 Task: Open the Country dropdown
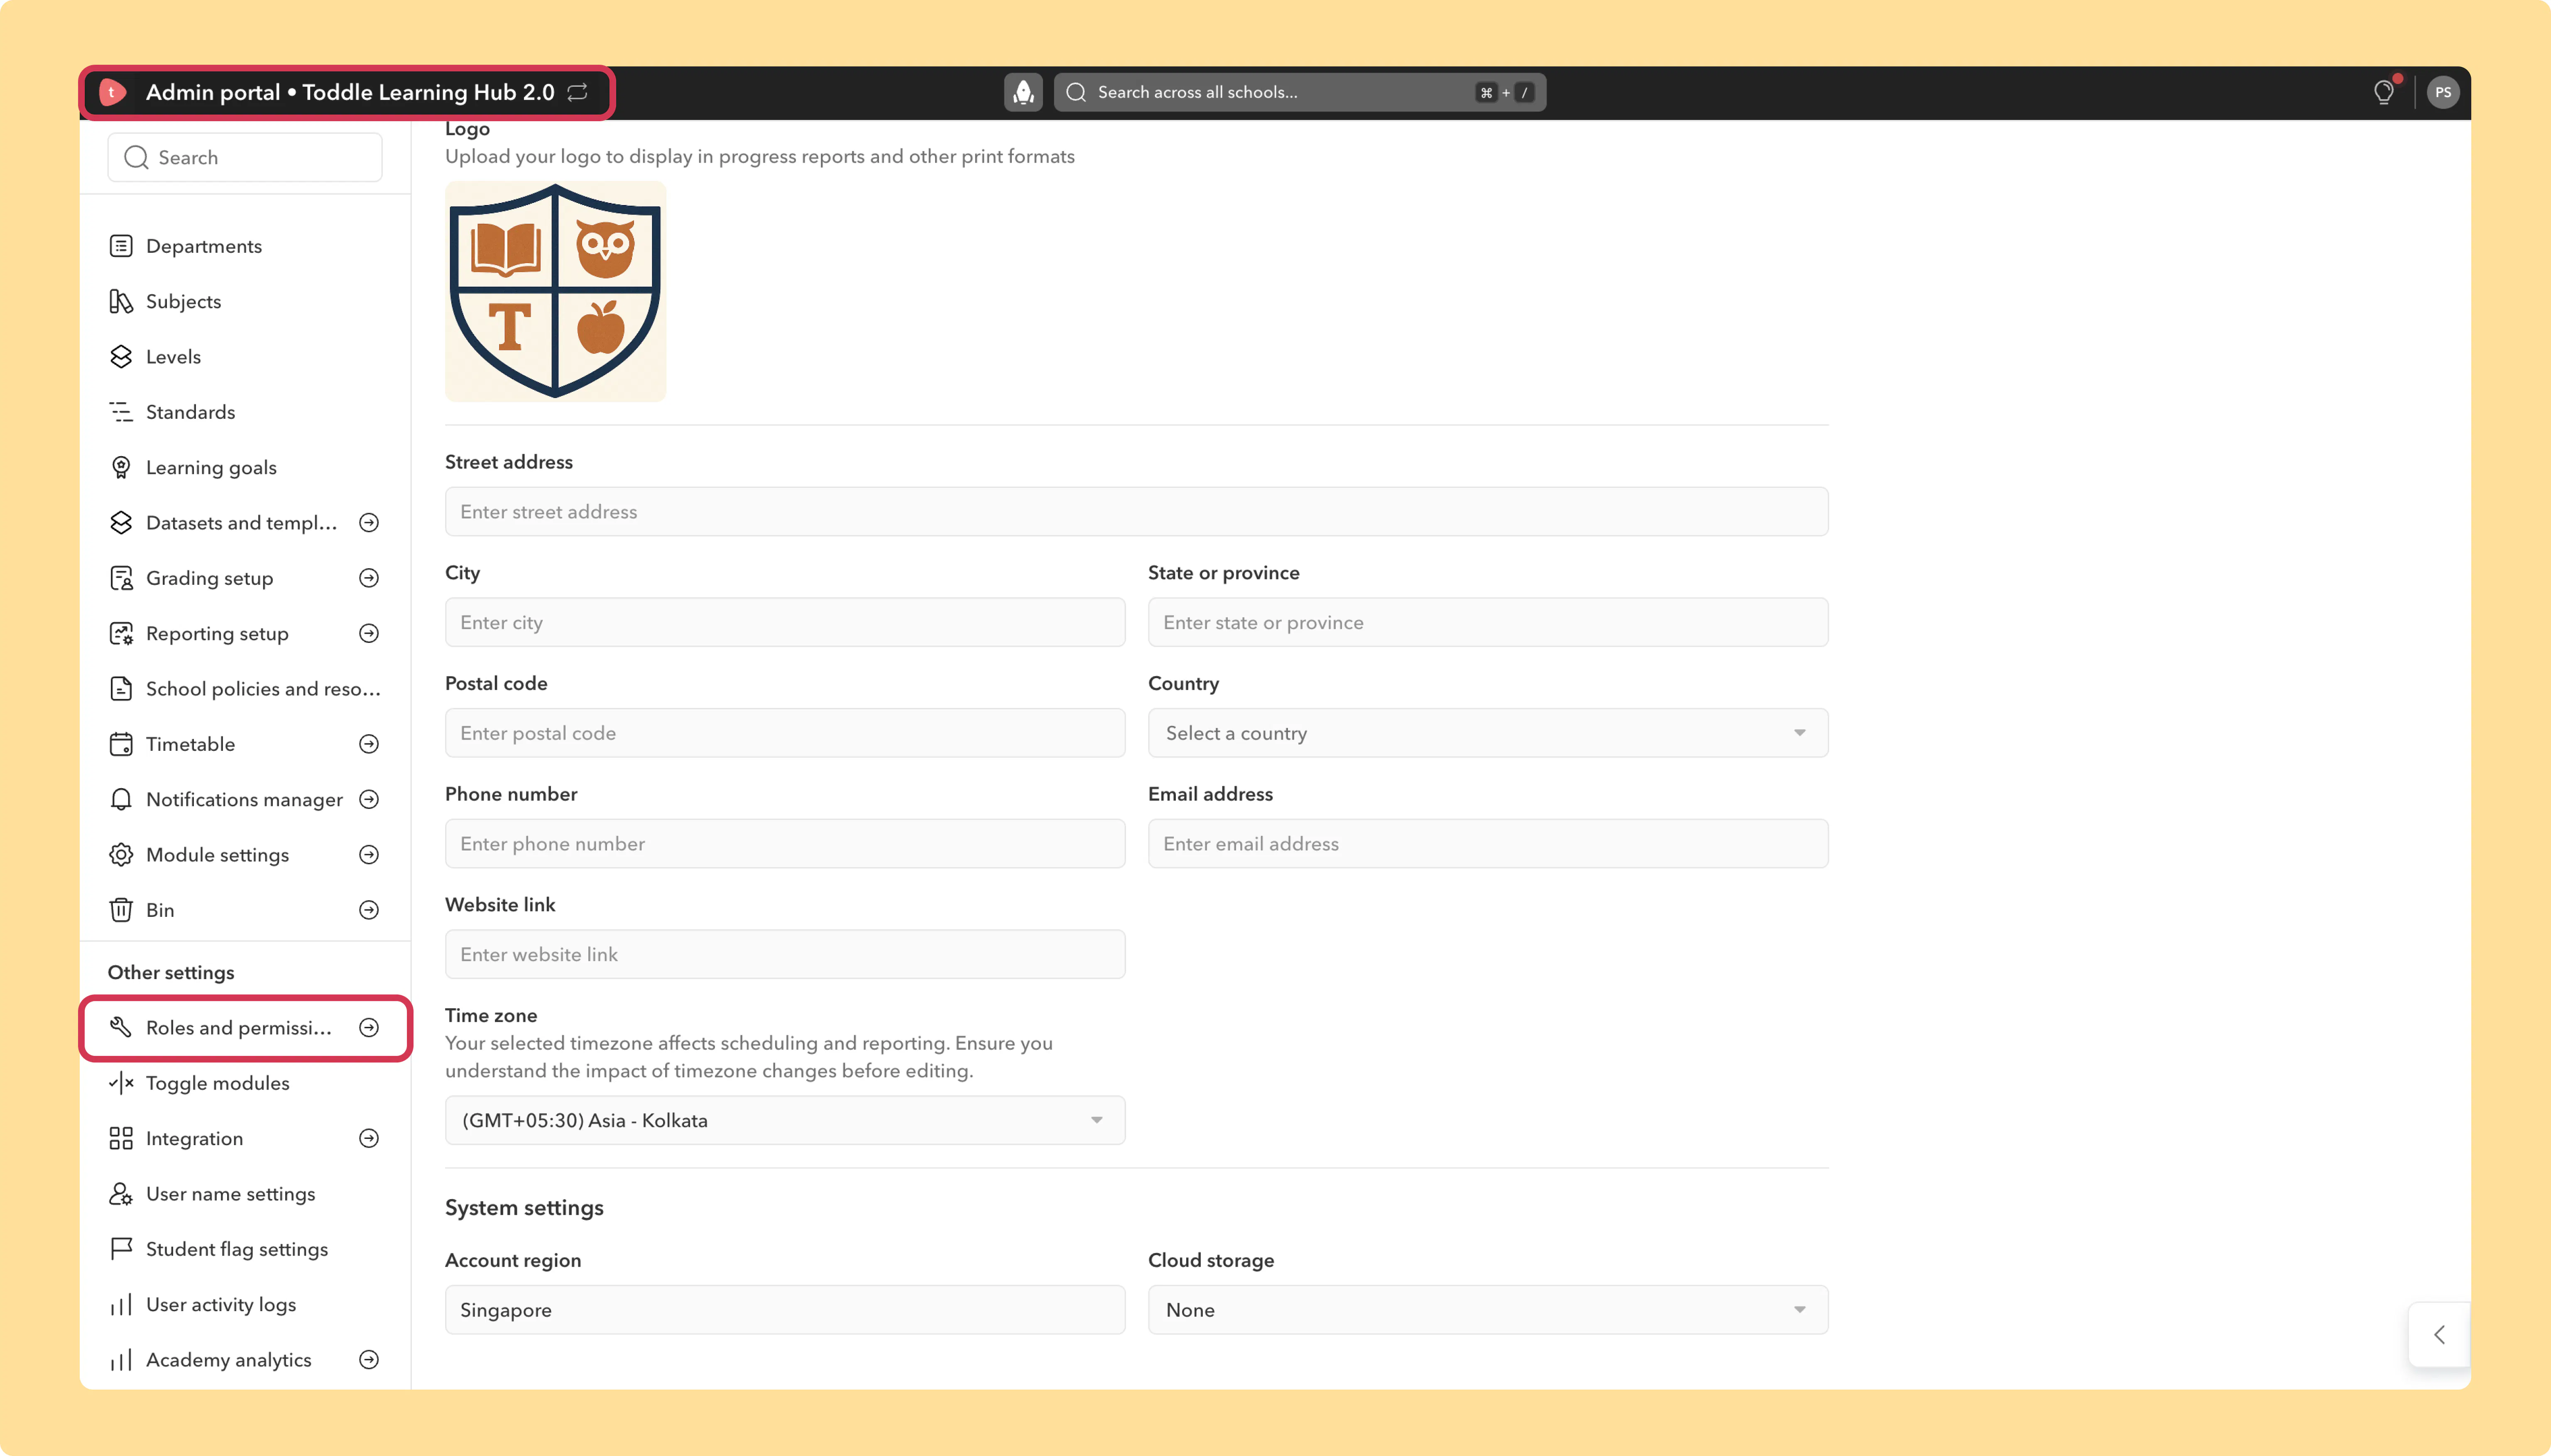click(x=1488, y=733)
